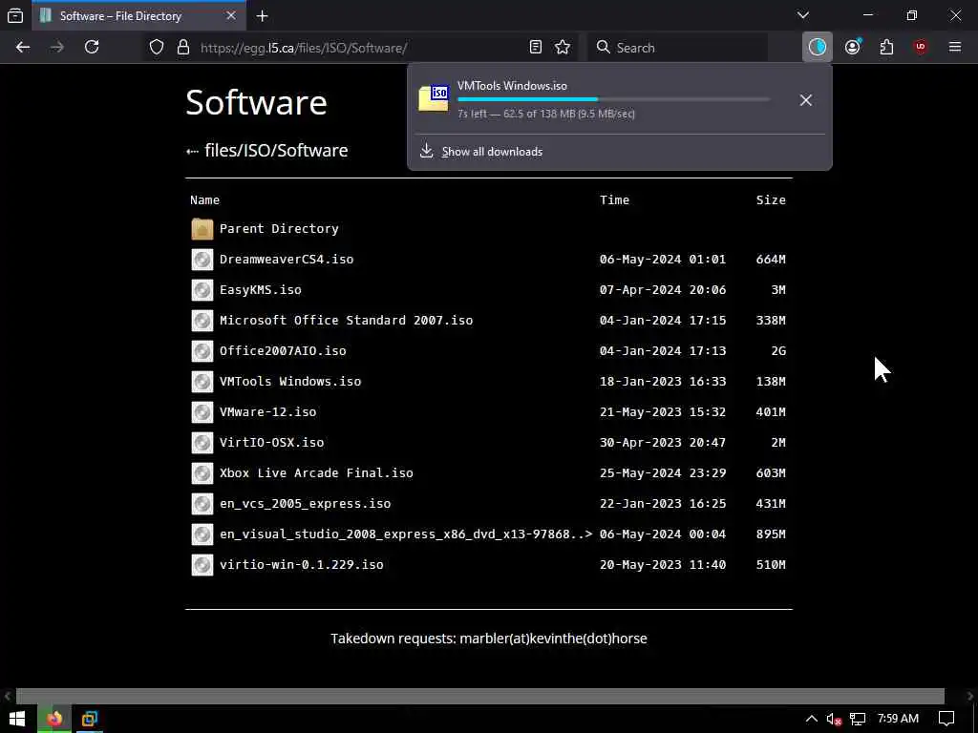Viewport: 978px width, 733px height.
Task: Open Parent Directory link
Action: coord(279,229)
